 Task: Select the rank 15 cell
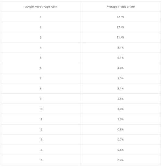tap(41, 160)
